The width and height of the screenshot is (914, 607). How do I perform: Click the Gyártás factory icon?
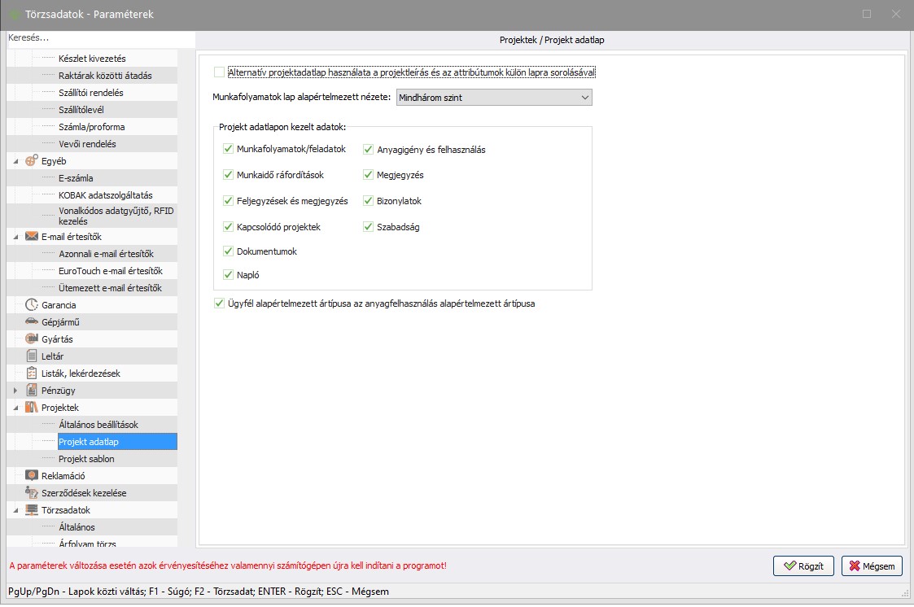tap(32, 339)
